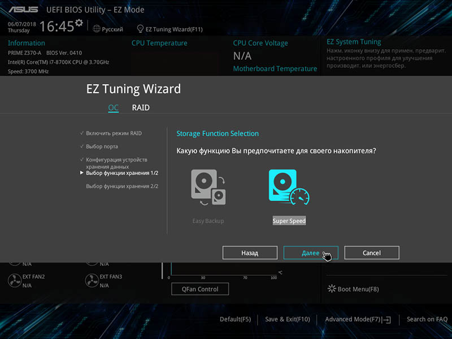The width and height of the screenshot is (452, 339).
Task: Click PRIME Z370-A BIOS Ver. 0410 text
Action: tap(45, 53)
